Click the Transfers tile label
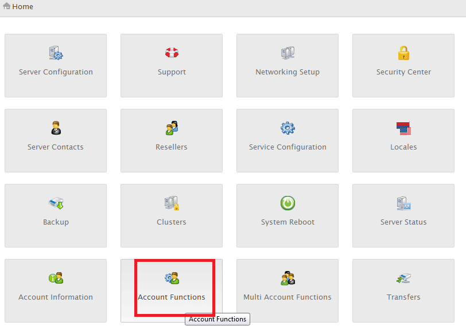The height and width of the screenshot is (326, 466). pyautogui.click(x=403, y=297)
